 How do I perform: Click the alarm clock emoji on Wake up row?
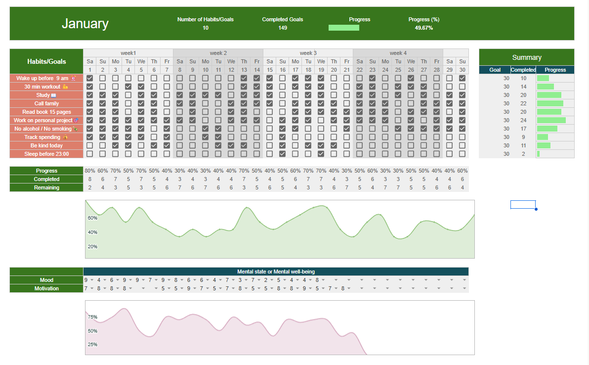[74, 78]
